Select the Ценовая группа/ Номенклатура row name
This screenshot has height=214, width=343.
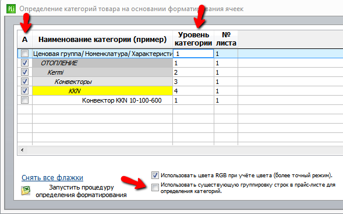click(102, 54)
